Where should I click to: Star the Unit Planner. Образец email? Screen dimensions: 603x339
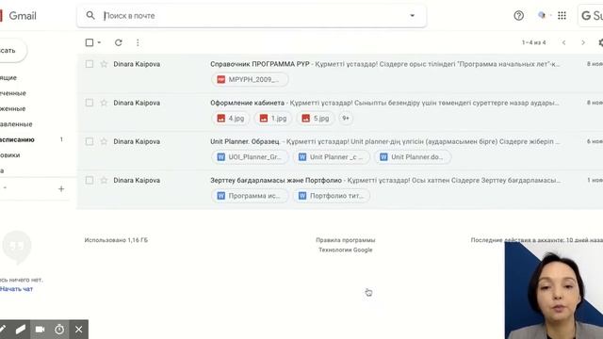tap(104, 141)
